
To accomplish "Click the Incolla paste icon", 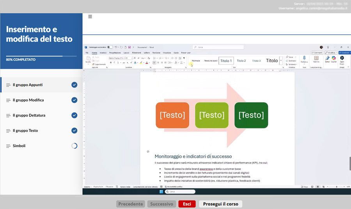I will pyautogui.click(x=88, y=59).
